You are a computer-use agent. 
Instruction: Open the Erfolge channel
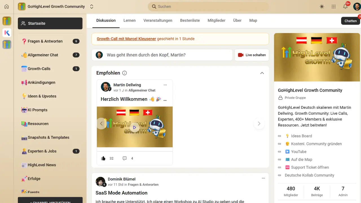[x=50, y=179]
